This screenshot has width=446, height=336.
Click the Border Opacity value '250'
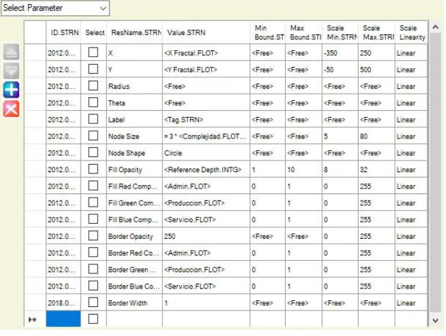pos(206,236)
